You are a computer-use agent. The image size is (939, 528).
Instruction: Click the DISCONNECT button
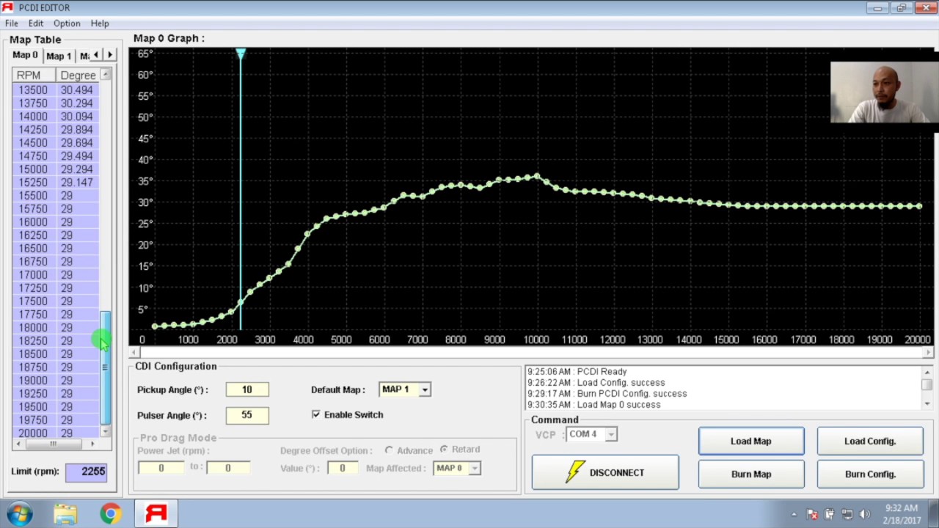pos(605,472)
